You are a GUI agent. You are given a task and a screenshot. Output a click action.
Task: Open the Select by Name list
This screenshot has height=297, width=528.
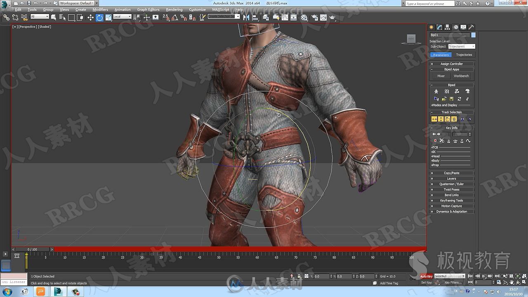[x=63, y=17]
